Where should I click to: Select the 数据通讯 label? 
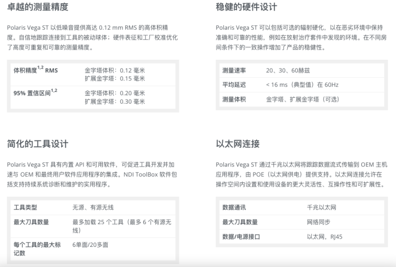[x=234, y=208]
